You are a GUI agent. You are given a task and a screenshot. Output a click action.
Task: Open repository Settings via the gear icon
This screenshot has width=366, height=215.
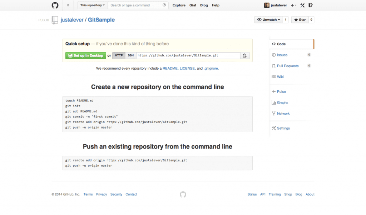click(283, 128)
